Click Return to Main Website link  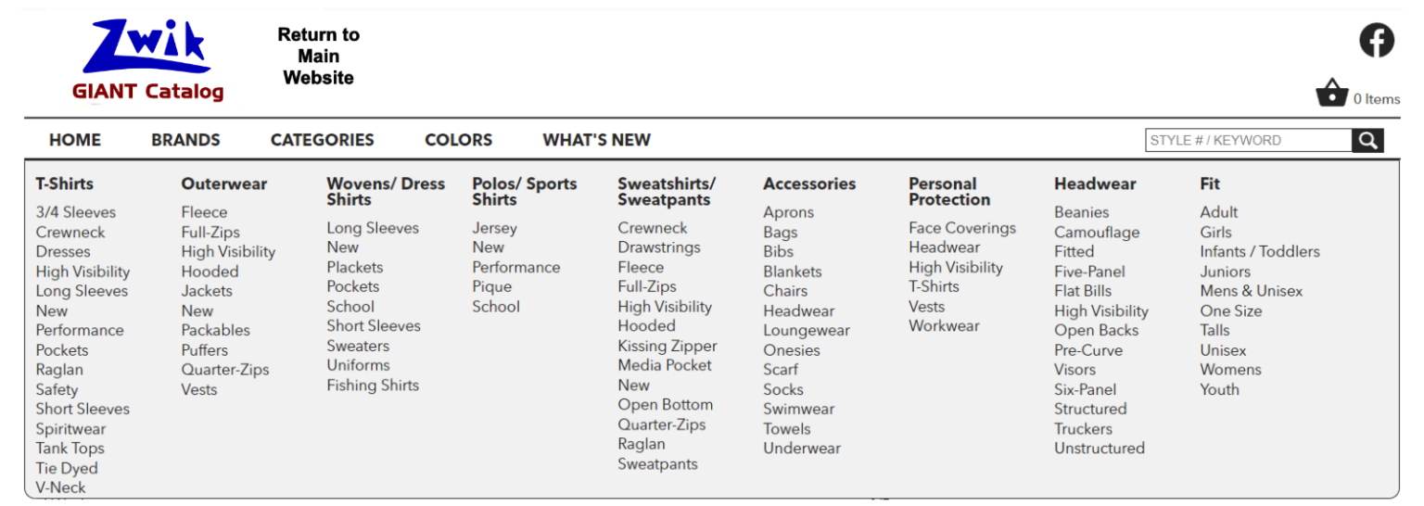pos(319,57)
